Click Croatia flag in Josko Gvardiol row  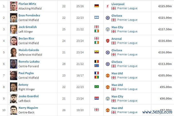click(97, 98)
